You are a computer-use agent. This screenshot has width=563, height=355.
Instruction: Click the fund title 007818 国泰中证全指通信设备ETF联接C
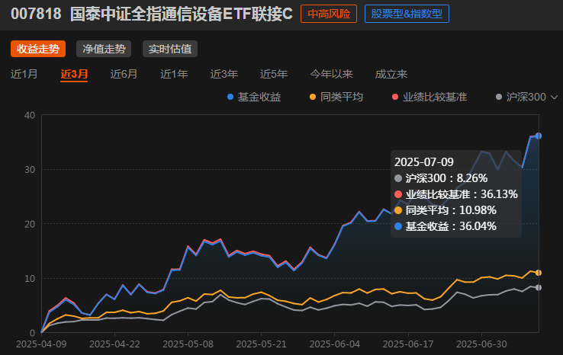point(152,14)
